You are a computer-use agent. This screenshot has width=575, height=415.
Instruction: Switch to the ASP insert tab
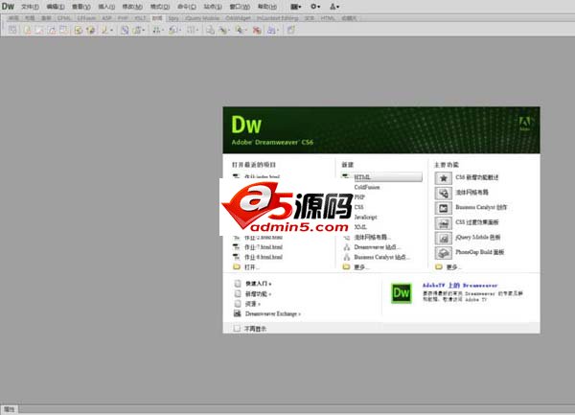coord(106,18)
